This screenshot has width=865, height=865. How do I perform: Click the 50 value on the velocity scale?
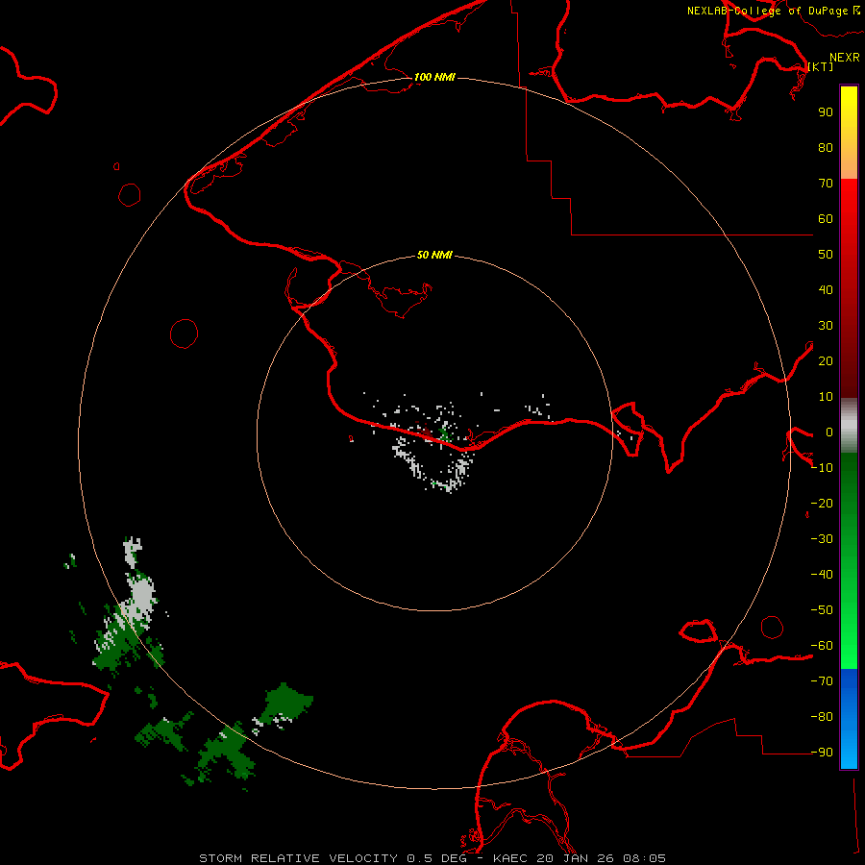pyautogui.click(x=826, y=255)
